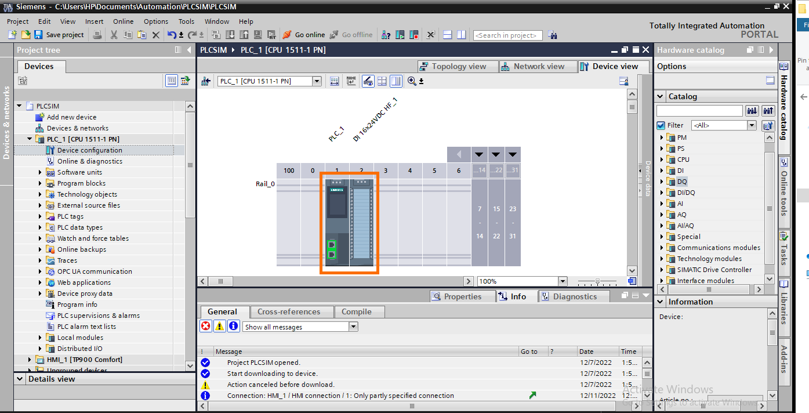The width and height of the screenshot is (809, 413).
Task: Switch to the Network view tab
Action: 538,66
